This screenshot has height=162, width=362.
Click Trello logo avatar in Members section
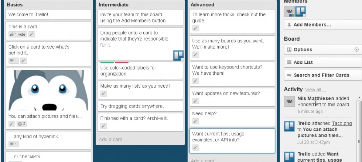301,11
